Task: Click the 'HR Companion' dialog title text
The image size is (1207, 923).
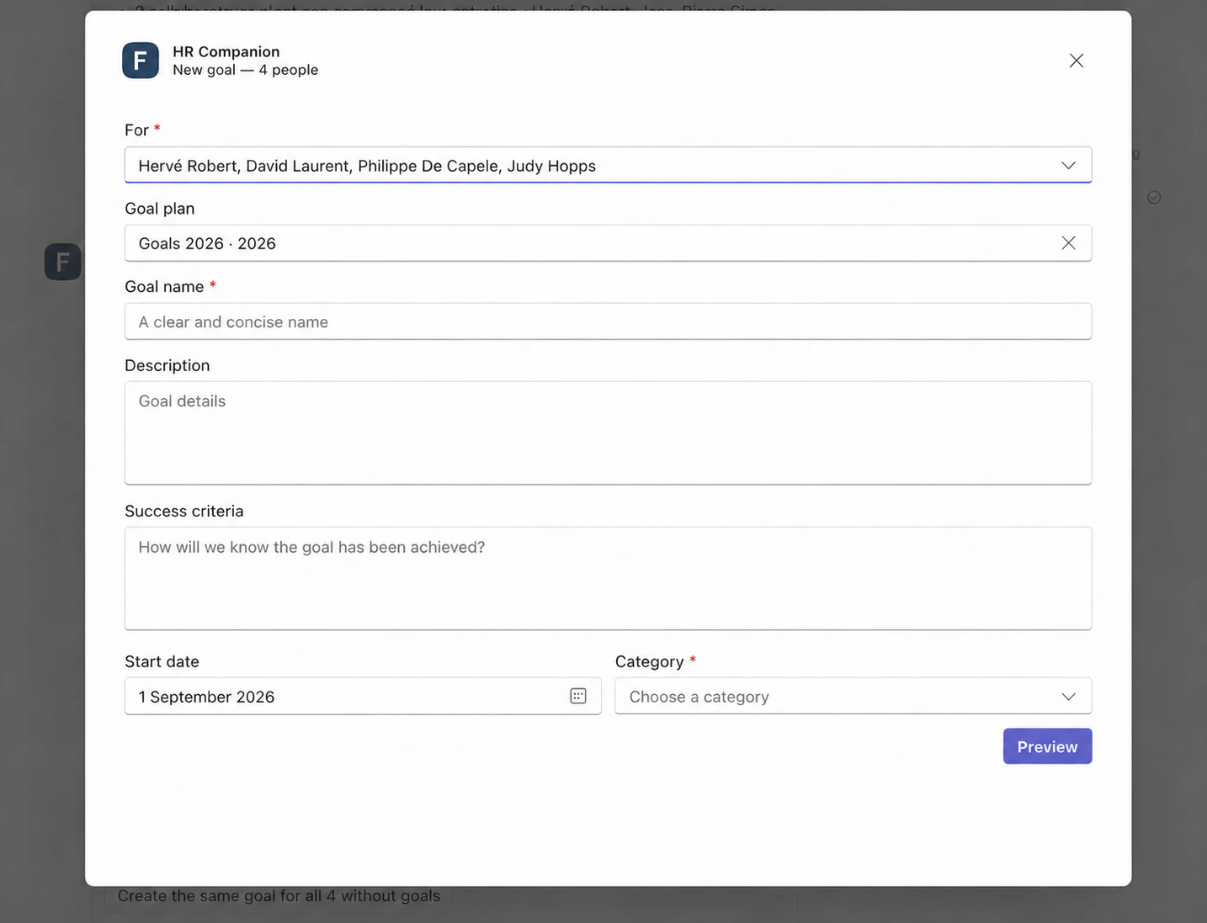Action: 226,51
